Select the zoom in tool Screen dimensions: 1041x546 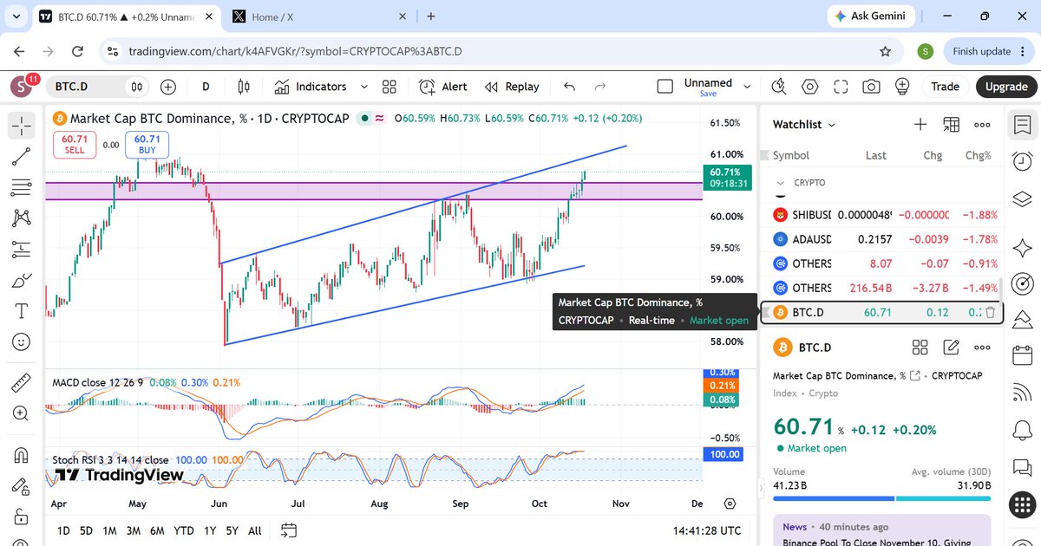tap(22, 413)
